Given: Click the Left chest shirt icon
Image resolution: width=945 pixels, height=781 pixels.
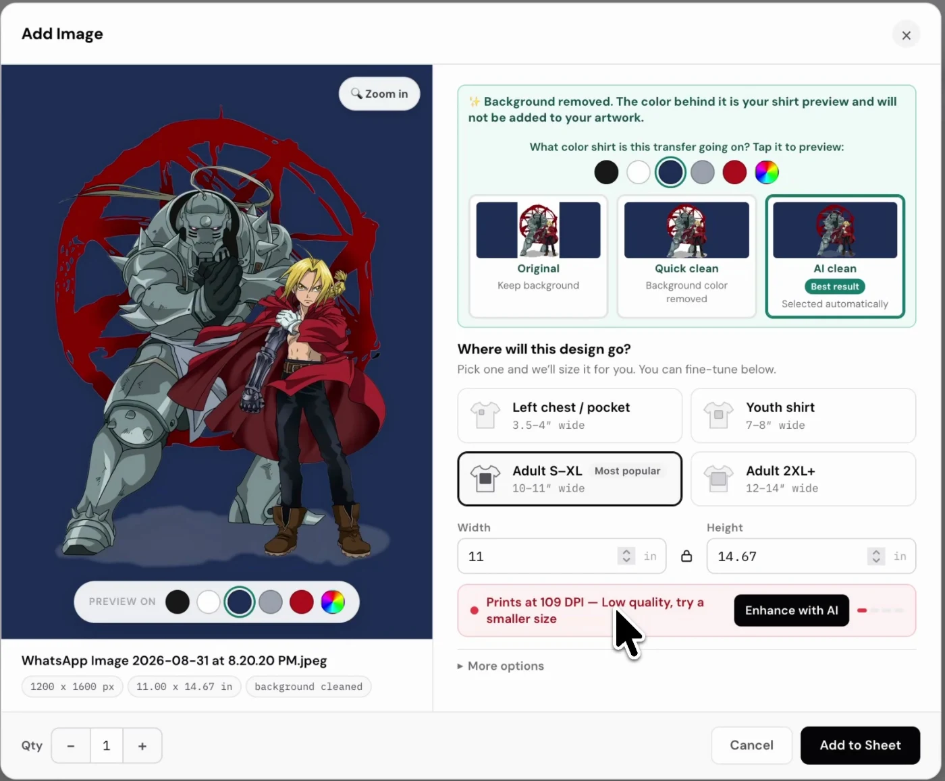Looking at the screenshot, I should pyautogui.click(x=485, y=415).
